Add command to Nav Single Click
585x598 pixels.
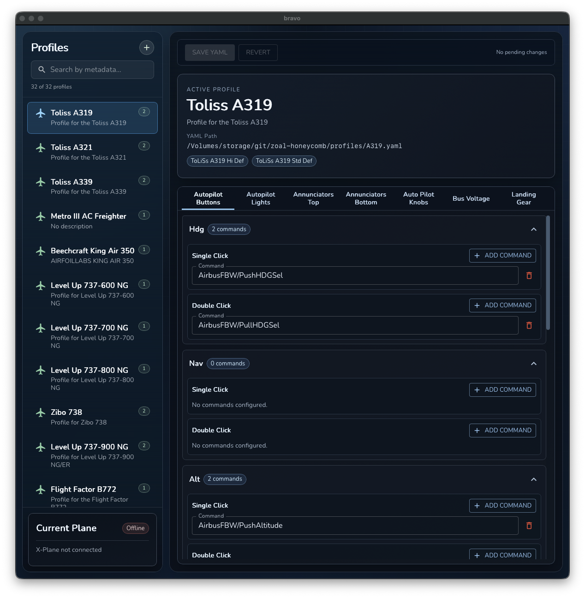[x=502, y=390]
